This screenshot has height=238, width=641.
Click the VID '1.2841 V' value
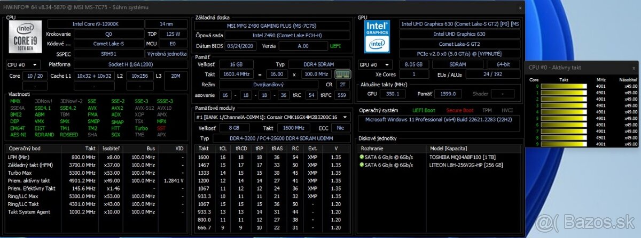coord(173,180)
